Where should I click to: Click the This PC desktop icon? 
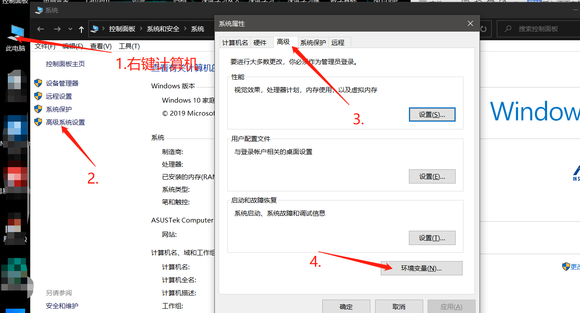point(16,37)
